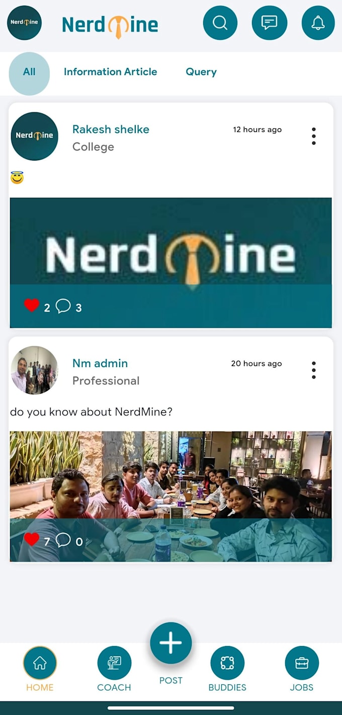
Task: Open the group dinner photo in Nm admin's post
Action: click(x=171, y=496)
